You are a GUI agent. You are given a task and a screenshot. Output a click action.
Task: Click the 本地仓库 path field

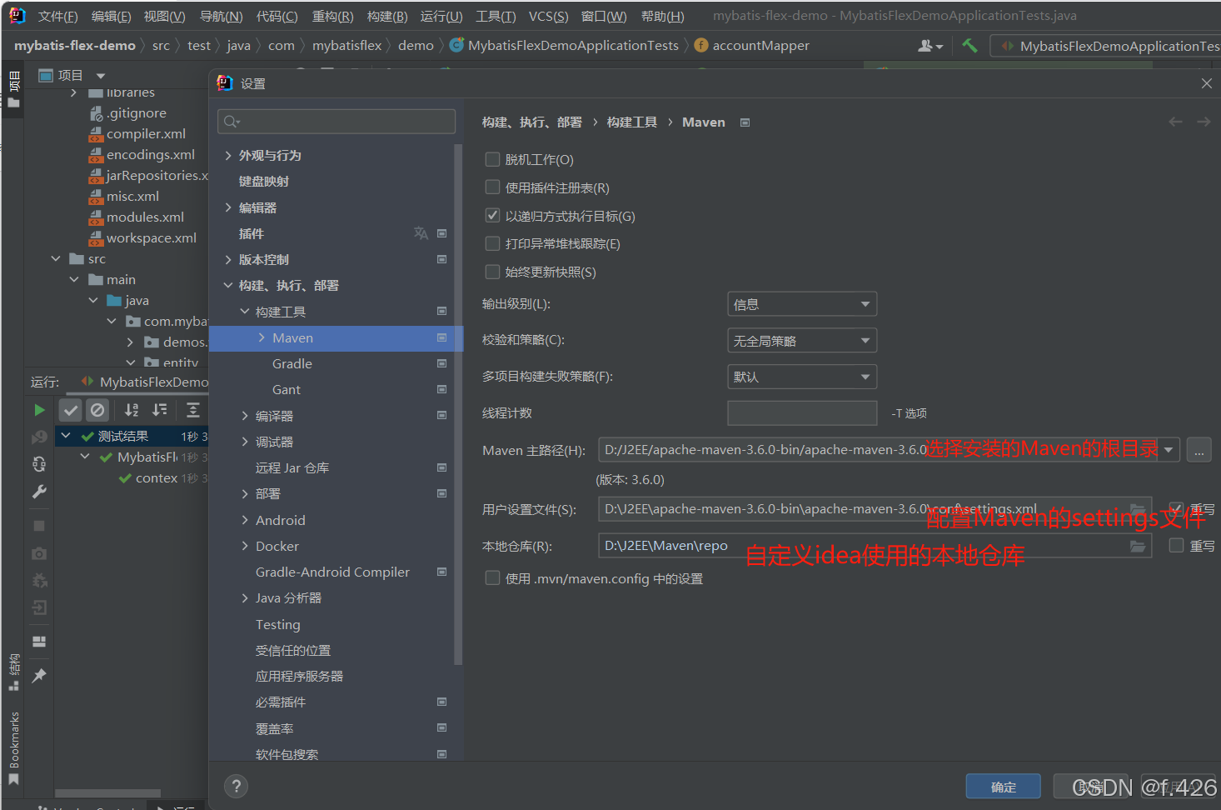[875, 546]
